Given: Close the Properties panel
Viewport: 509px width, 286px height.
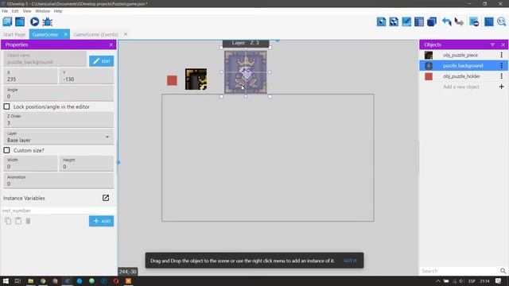Looking at the screenshot, I should 111,44.
